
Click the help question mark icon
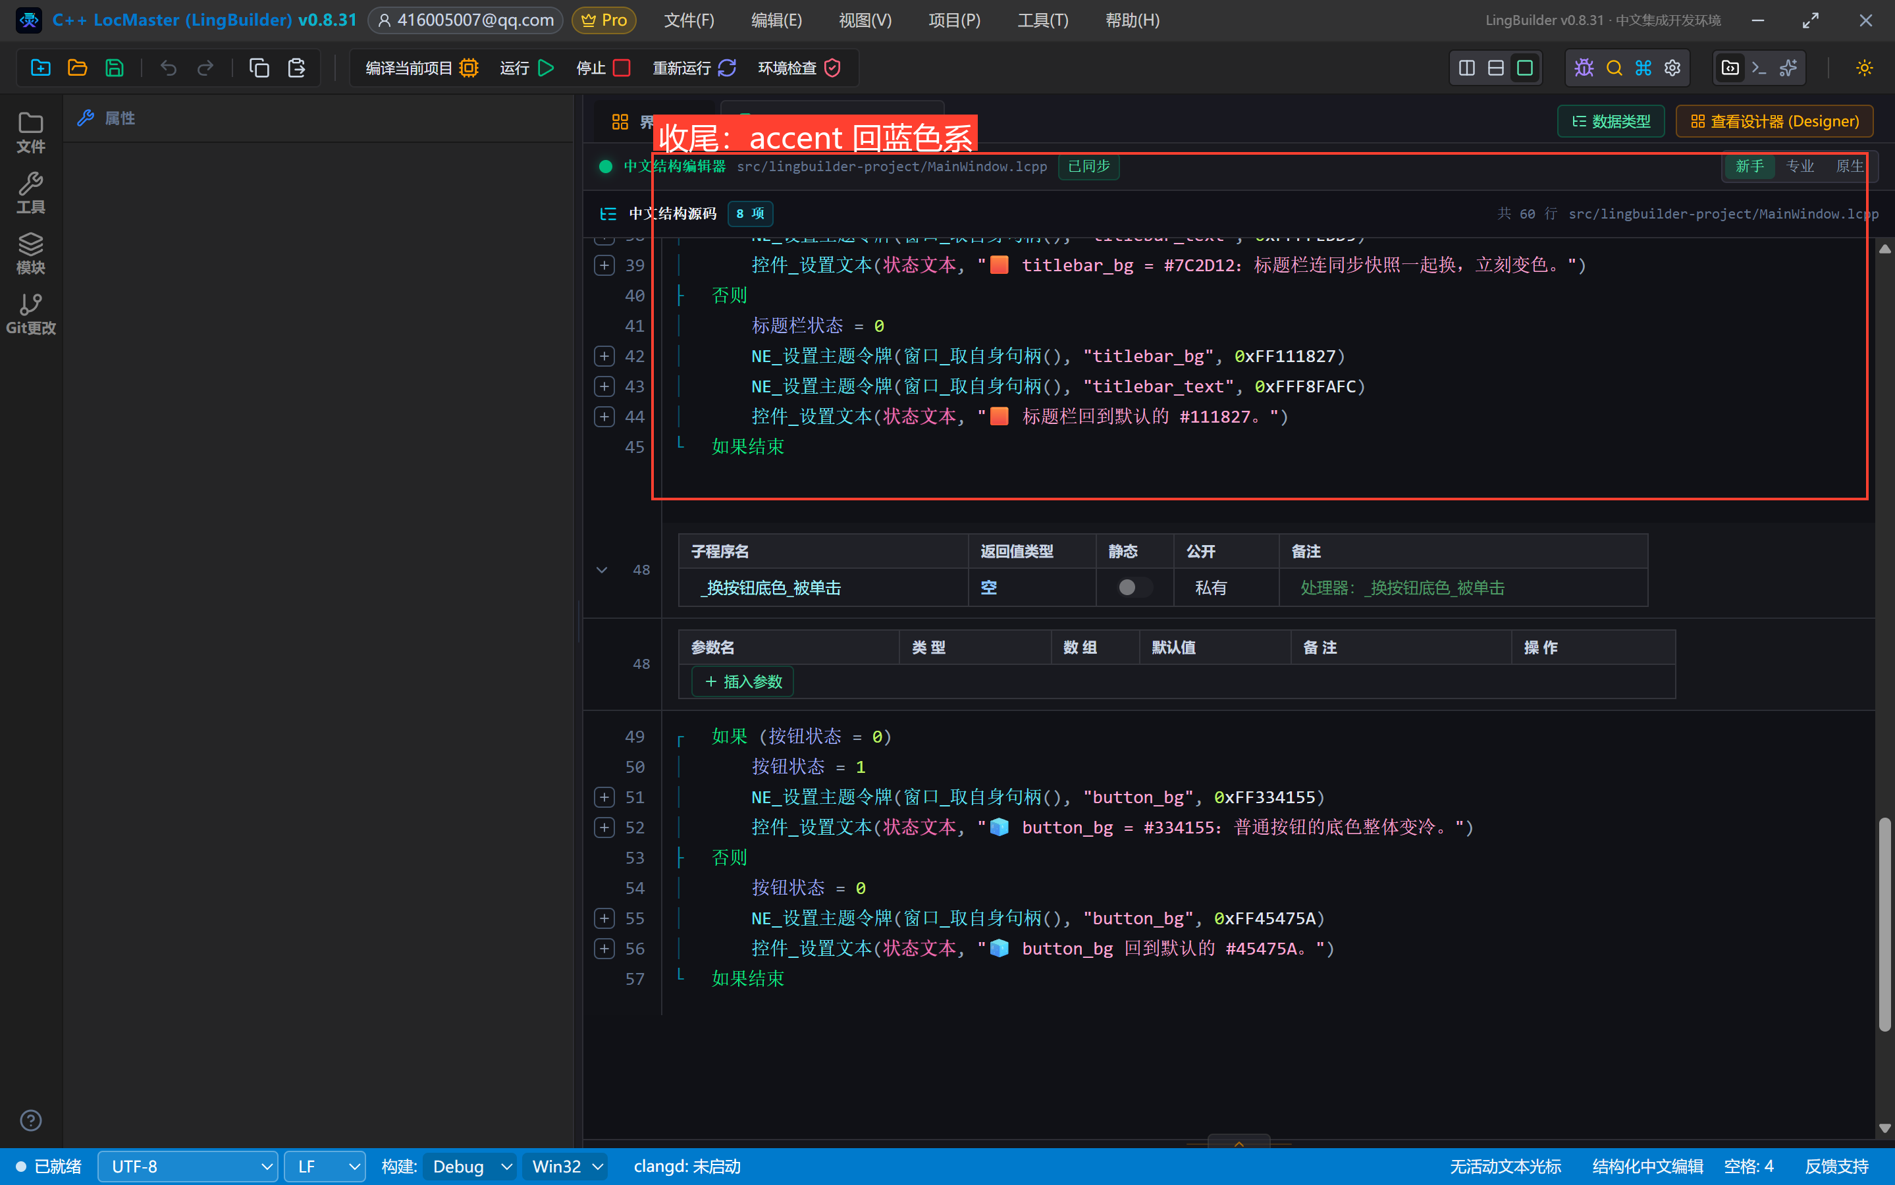[30, 1120]
